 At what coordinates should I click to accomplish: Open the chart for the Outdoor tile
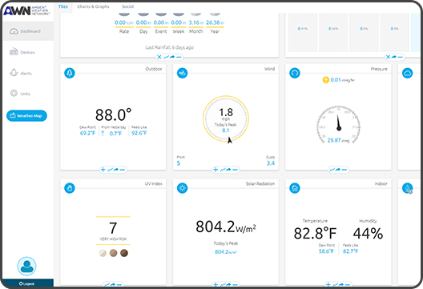(x=110, y=170)
